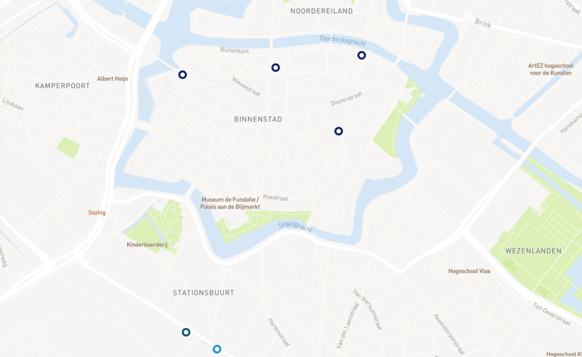Open the Albert Heijn place label
This screenshot has height=357, width=582.
[112, 79]
